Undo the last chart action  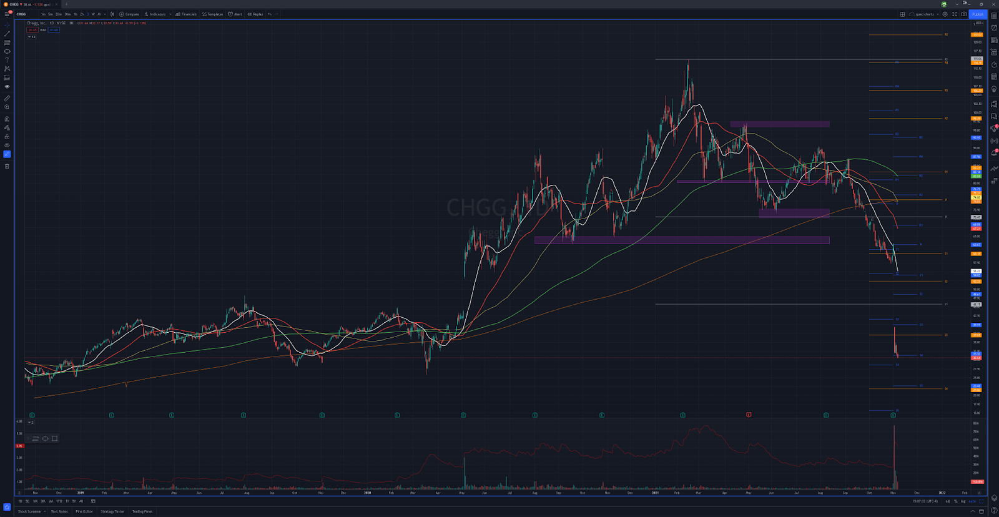pyautogui.click(x=270, y=14)
